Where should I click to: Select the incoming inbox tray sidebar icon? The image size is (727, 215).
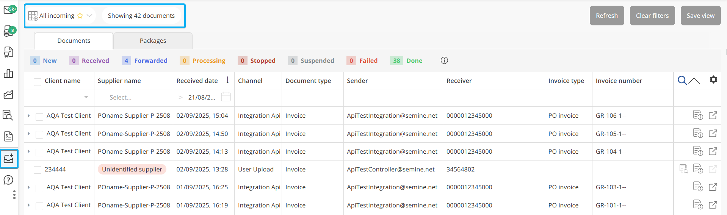pyautogui.click(x=9, y=158)
